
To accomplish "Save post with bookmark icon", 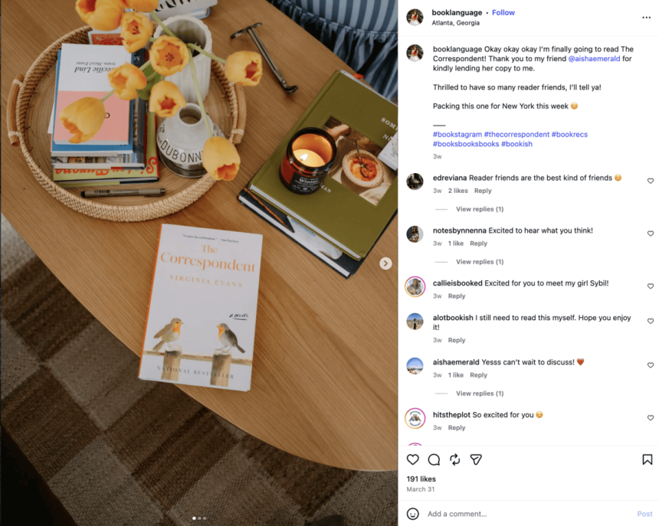I will click(648, 459).
